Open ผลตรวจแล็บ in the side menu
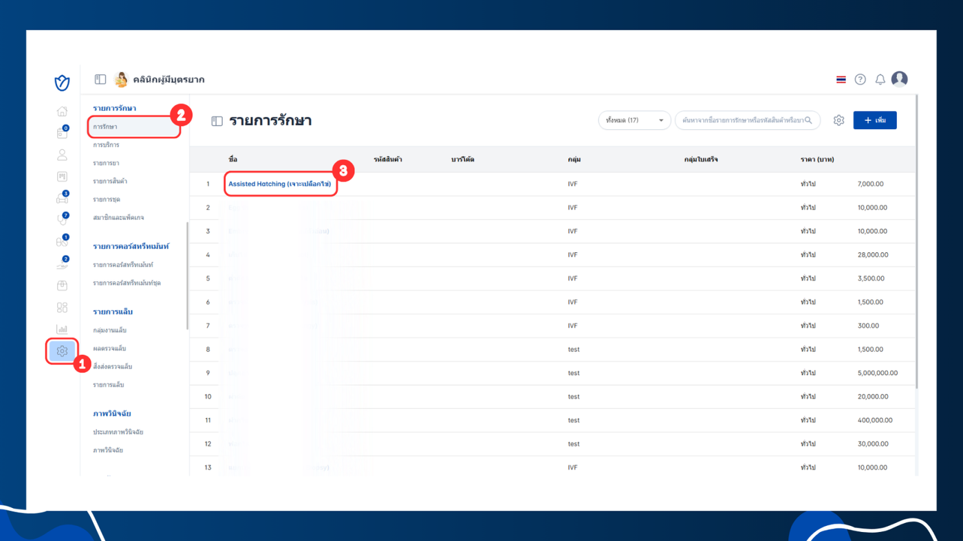The height and width of the screenshot is (541, 963). pyautogui.click(x=109, y=349)
